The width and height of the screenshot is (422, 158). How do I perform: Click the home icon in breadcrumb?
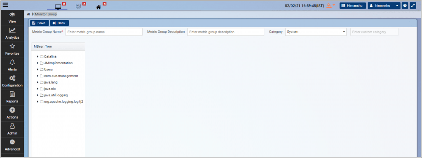coord(28,14)
